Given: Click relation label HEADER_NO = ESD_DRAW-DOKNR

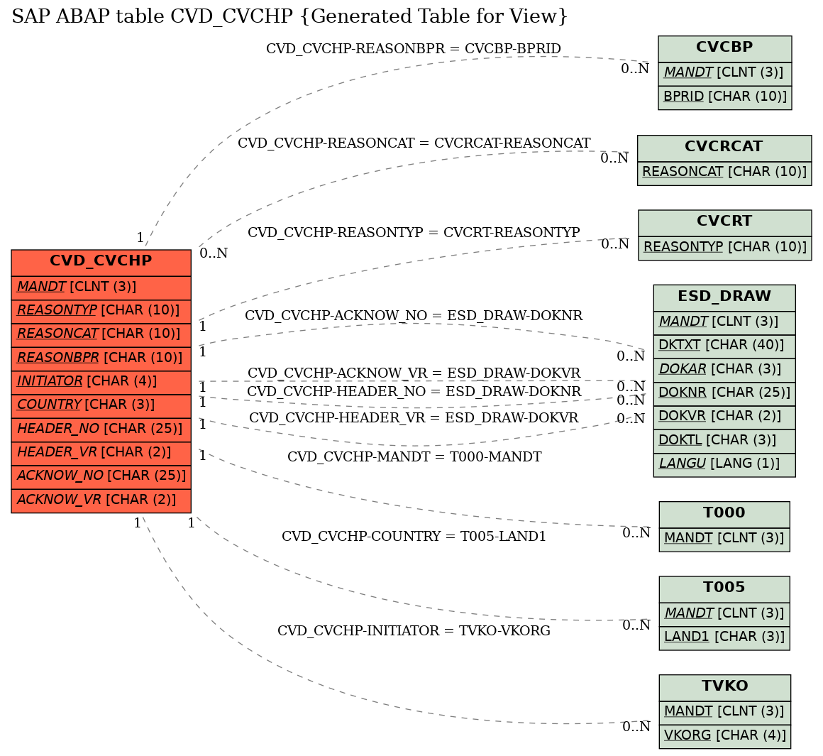Looking at the screenshot, I should pos(414,392).
